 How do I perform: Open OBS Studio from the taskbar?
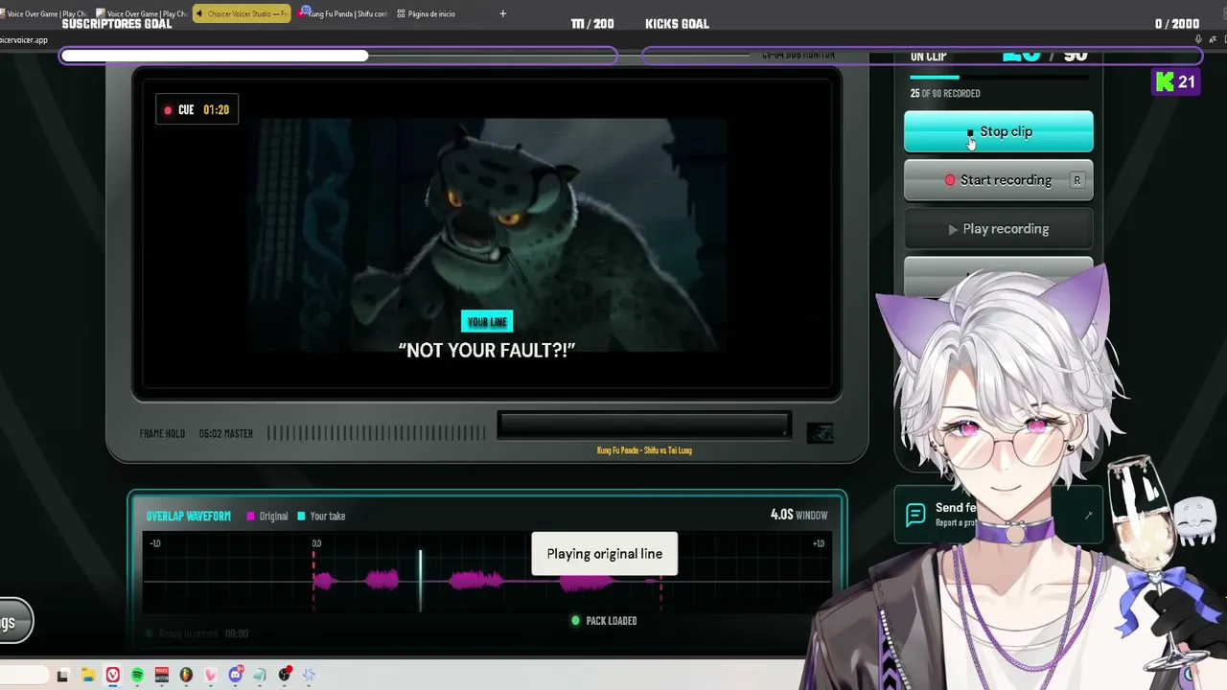click(x=285, y=676)
